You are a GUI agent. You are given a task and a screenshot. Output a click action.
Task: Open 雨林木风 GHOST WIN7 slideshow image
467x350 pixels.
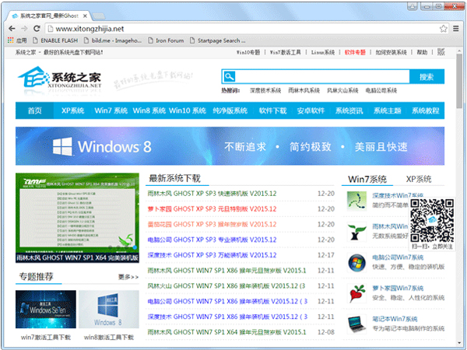77,218
